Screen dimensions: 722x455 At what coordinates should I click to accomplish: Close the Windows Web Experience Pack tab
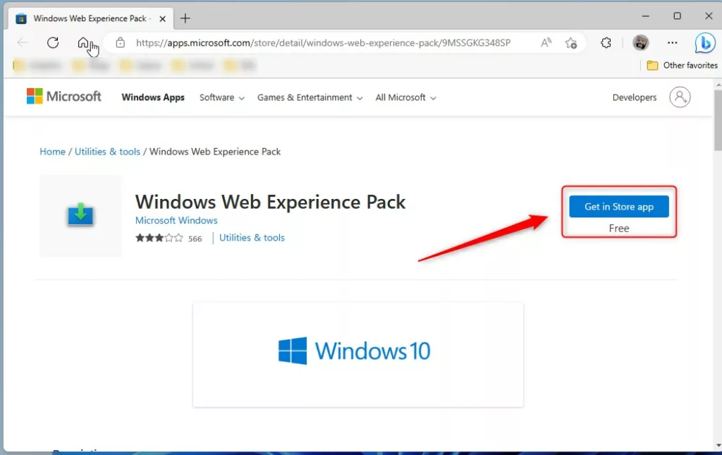click(x=163, y=19)
